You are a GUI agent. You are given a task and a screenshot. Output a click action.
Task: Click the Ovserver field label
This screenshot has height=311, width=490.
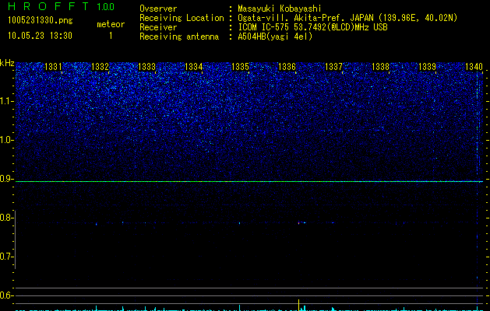click(x=158, y=9)
